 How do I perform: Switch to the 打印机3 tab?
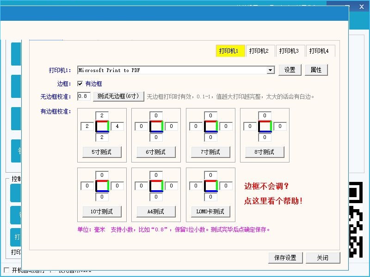pos(290,51)
